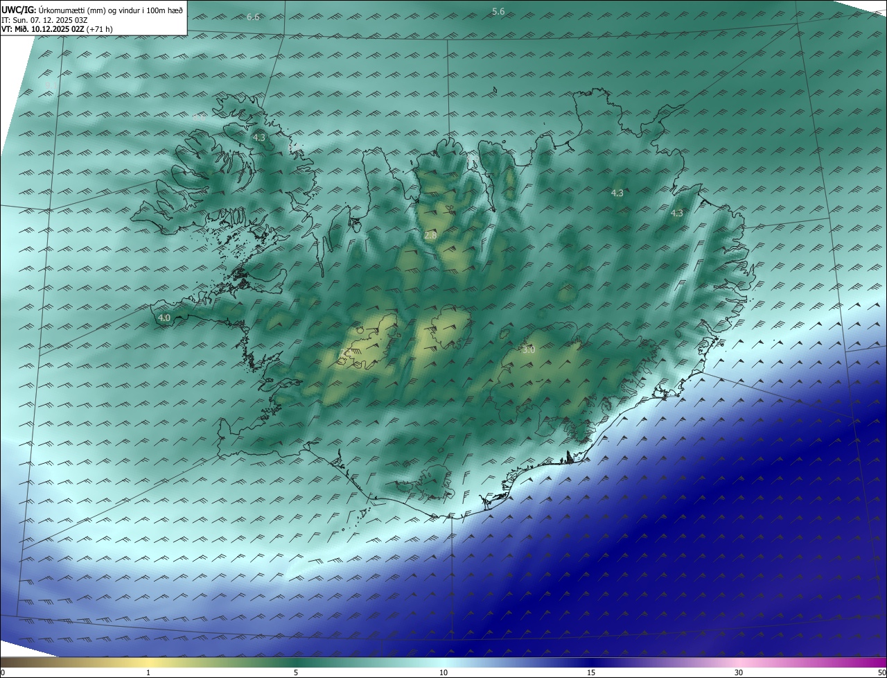The width and height of the screenshot is (887, 678).
Task: Click the '6.6' value label on the map
Action: coord(253,17)
